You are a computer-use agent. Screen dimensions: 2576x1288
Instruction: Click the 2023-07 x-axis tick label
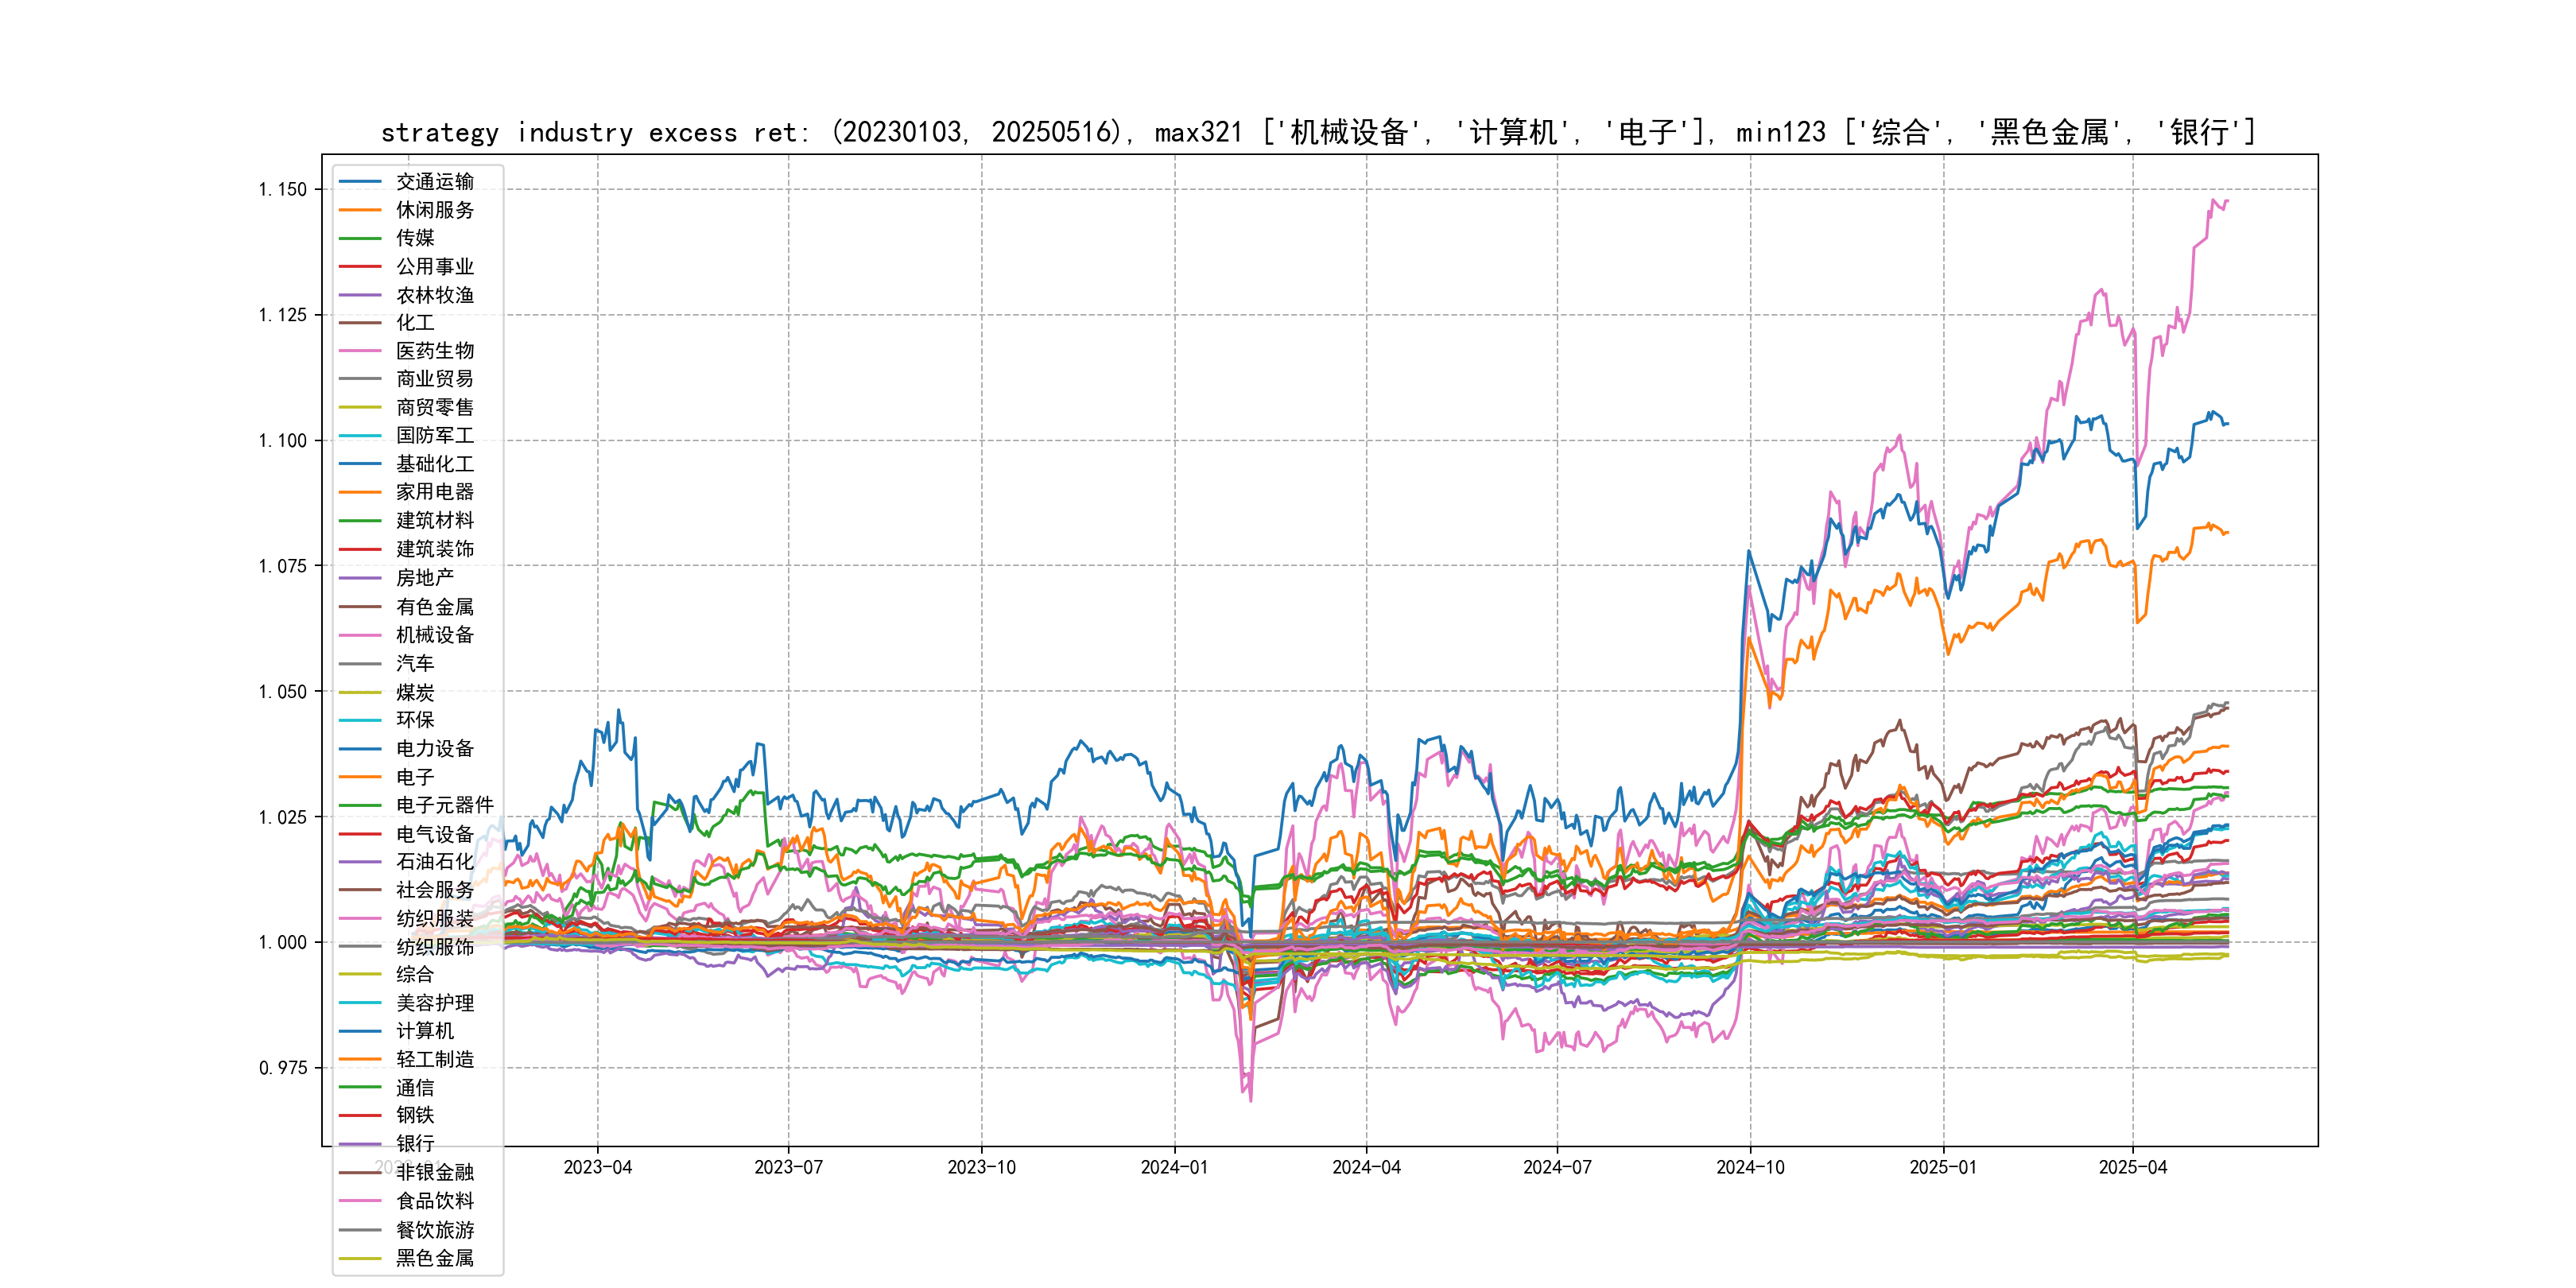[x=788, y=1167]
